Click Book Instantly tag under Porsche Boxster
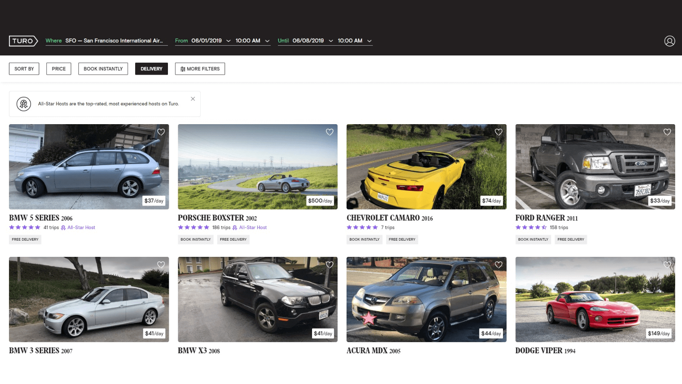The image size is (682, 384). pos(196,239)
